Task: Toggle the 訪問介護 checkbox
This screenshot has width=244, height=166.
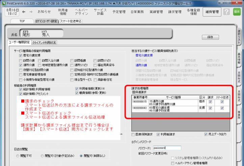Action: [x=21, y=60]
